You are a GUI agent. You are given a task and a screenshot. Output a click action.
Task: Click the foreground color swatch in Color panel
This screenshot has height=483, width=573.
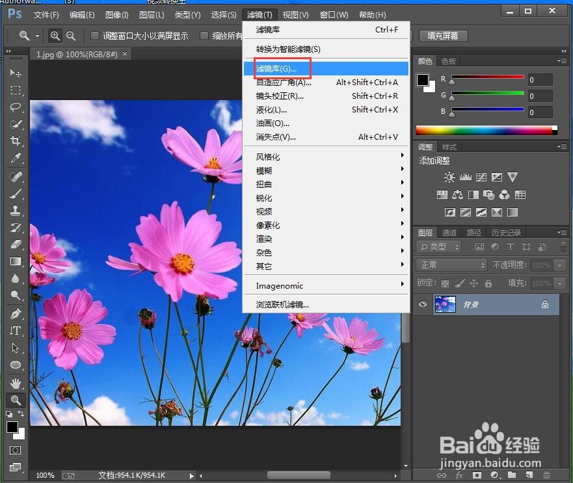[423, 80]
